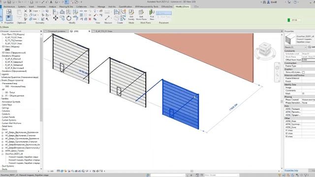
Task: Select the Legends node in browser
Action: point(5,74)
